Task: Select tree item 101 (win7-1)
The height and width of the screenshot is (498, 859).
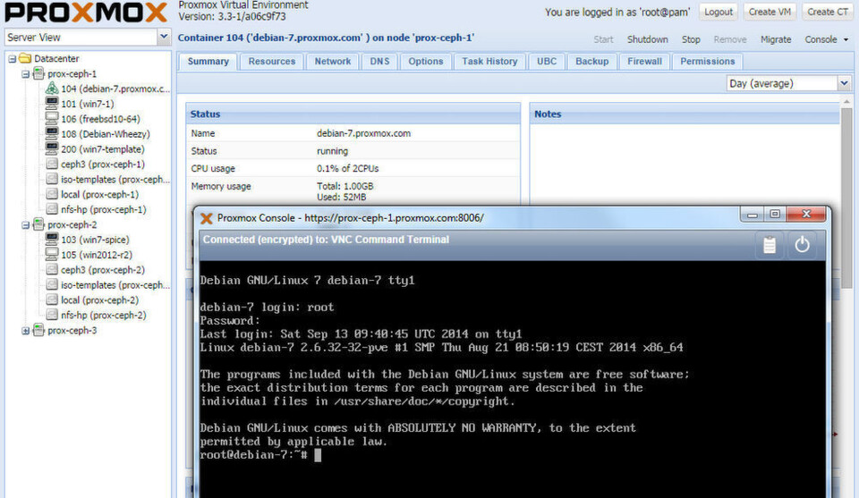Action: pyautogui.click(x=88, y=104)
